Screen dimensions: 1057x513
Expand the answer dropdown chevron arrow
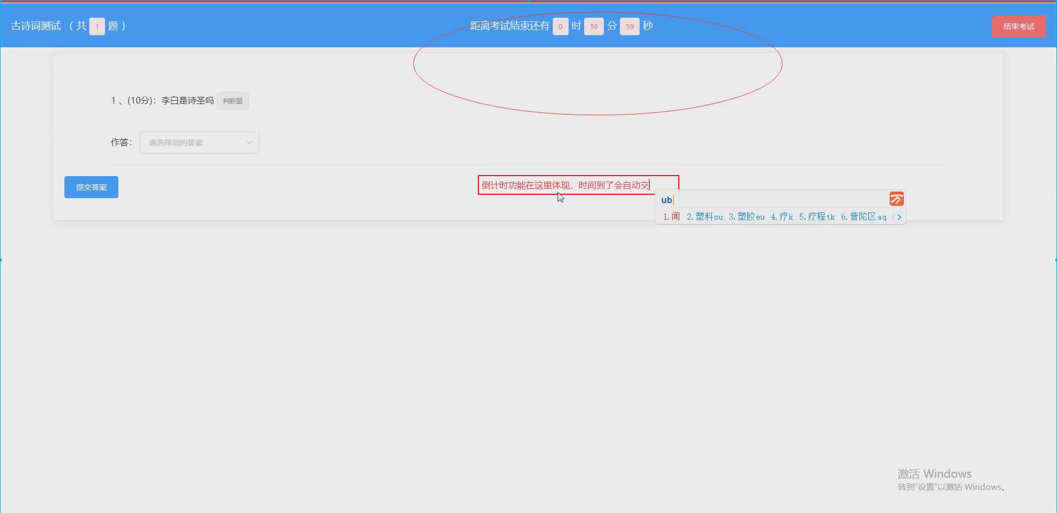pos(249,143)
